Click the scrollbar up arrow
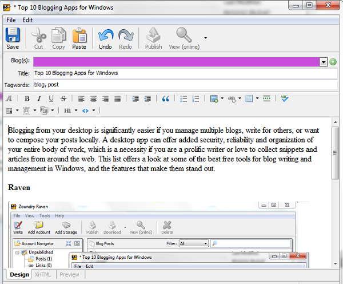Screen dimensions: 343x284 tap(336, 122)
